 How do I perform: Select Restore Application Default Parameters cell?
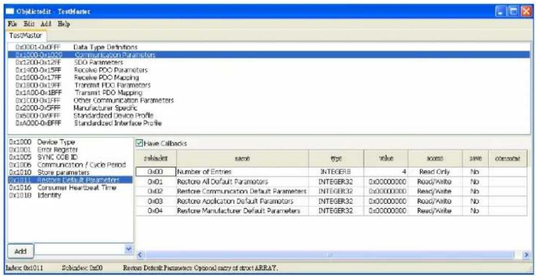click(x=242, y=201)
